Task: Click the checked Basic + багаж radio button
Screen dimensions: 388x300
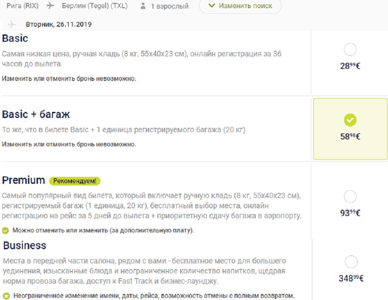Action: click(350, 120)
